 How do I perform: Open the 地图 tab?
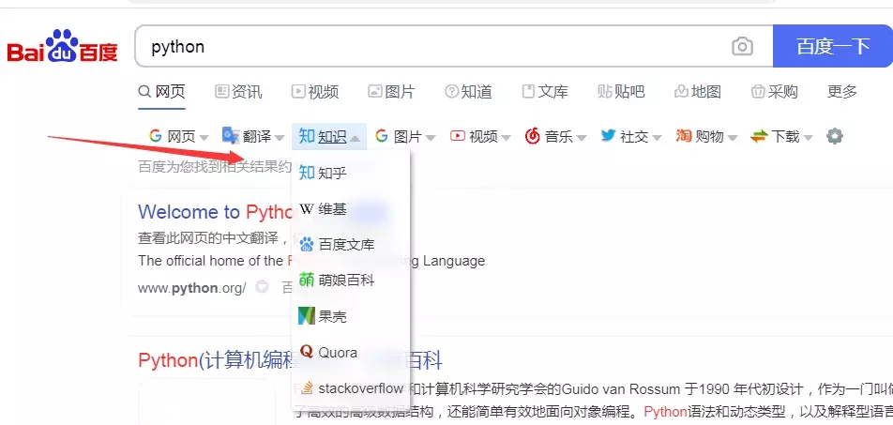pyautogui.click(x=698, y=91)
